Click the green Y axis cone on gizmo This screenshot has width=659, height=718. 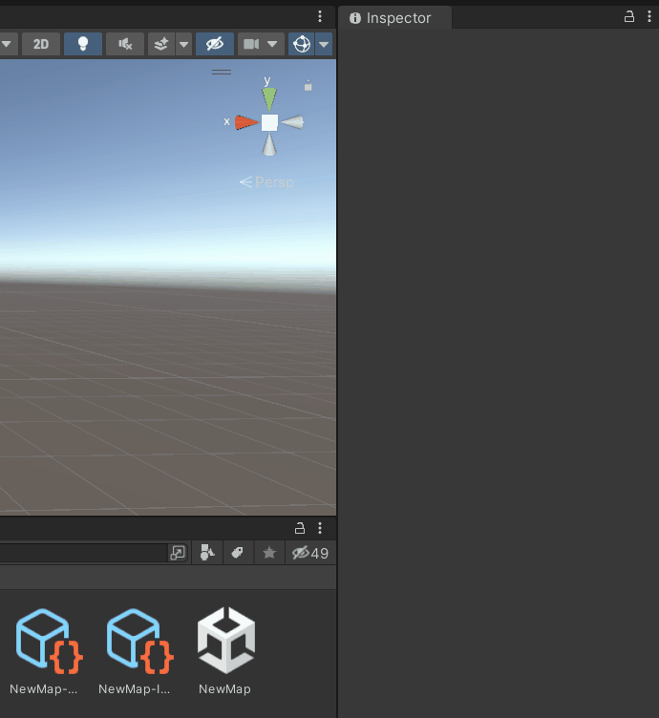click(x=269, y=98)
